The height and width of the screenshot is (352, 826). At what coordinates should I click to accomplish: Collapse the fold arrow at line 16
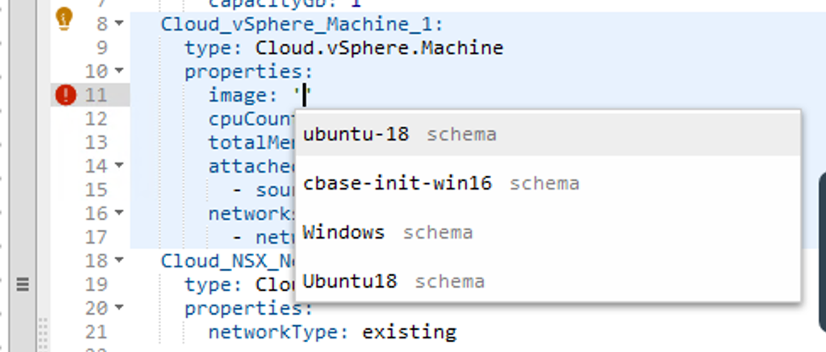coord(119,213)
